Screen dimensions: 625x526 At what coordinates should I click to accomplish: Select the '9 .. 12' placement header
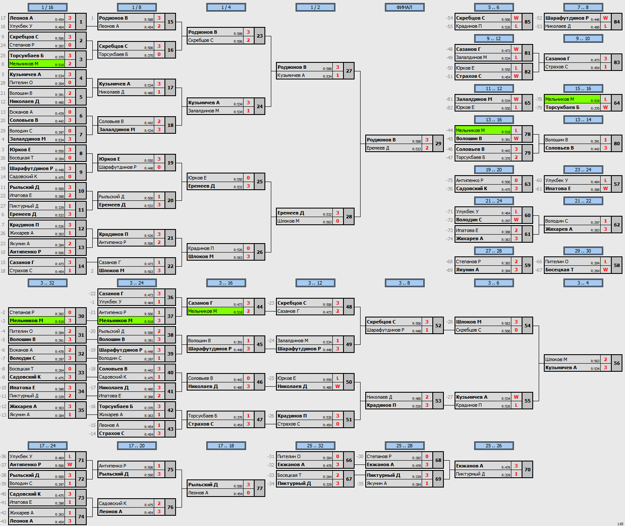pos(494,38)
